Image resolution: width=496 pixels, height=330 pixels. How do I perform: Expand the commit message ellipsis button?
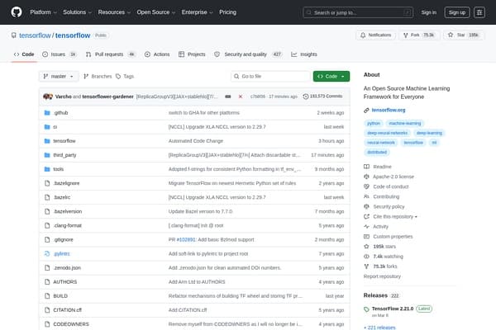click(228, 97)
